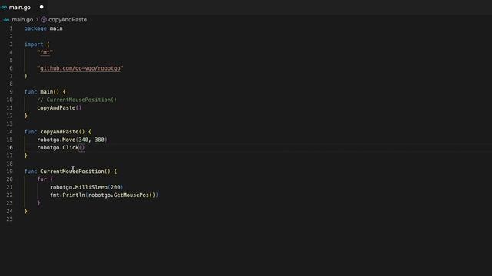Click the comment "// CurrentMousePosition()"
The height and width of the screenshot is (276, 492).
tap(77, 100)
